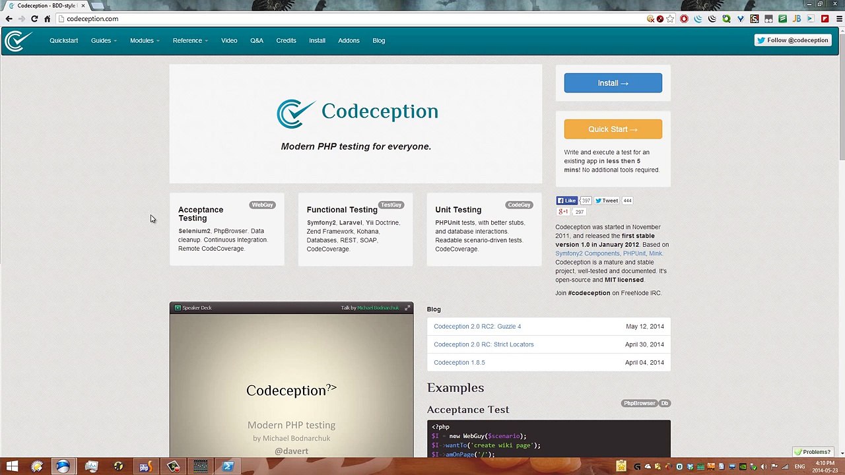Open the audio mixer taskbar icon
Screen dimensions: 845x475
200,466
